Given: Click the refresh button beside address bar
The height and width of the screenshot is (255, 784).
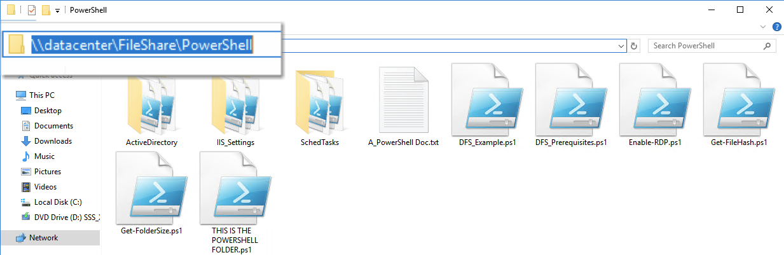Looking at the screenshot, I should (x=634, y=46).
